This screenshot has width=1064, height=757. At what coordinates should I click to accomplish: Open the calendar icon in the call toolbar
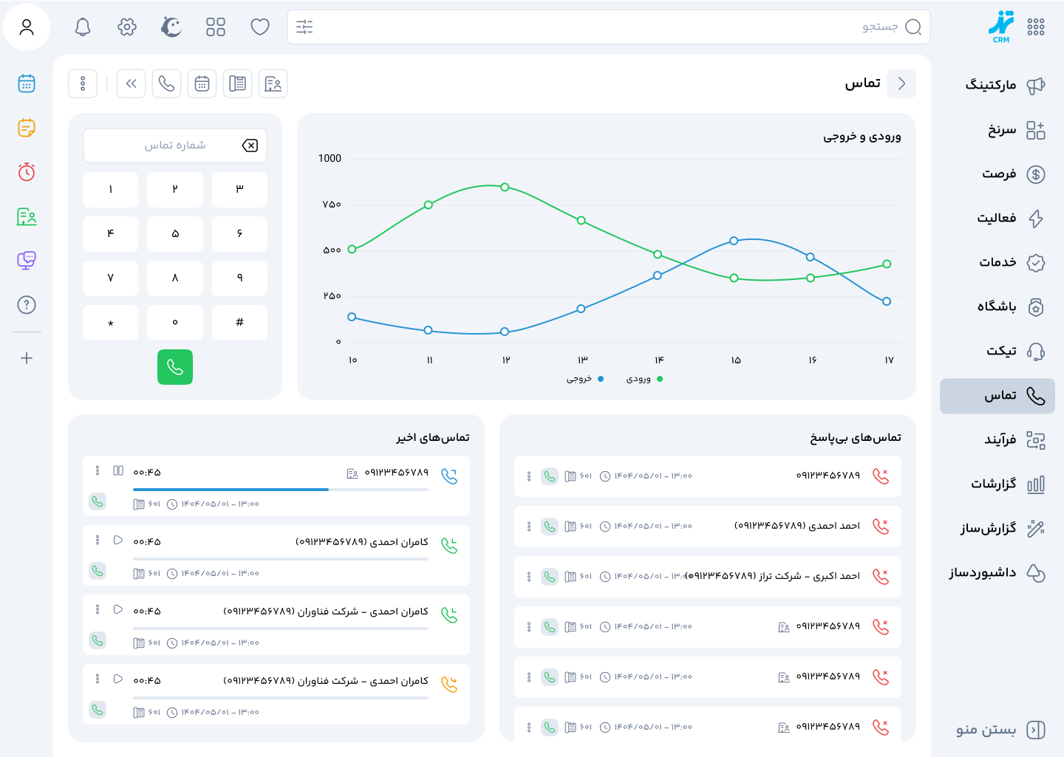pyautogui.click(x=202, y=83)
